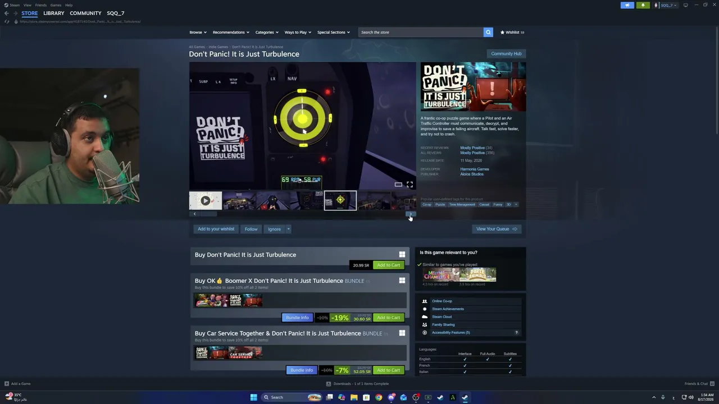The width and height of the screenshot is (719, 404).
Task: Click the Wishlist star in store nav
Action: point(503,32)
